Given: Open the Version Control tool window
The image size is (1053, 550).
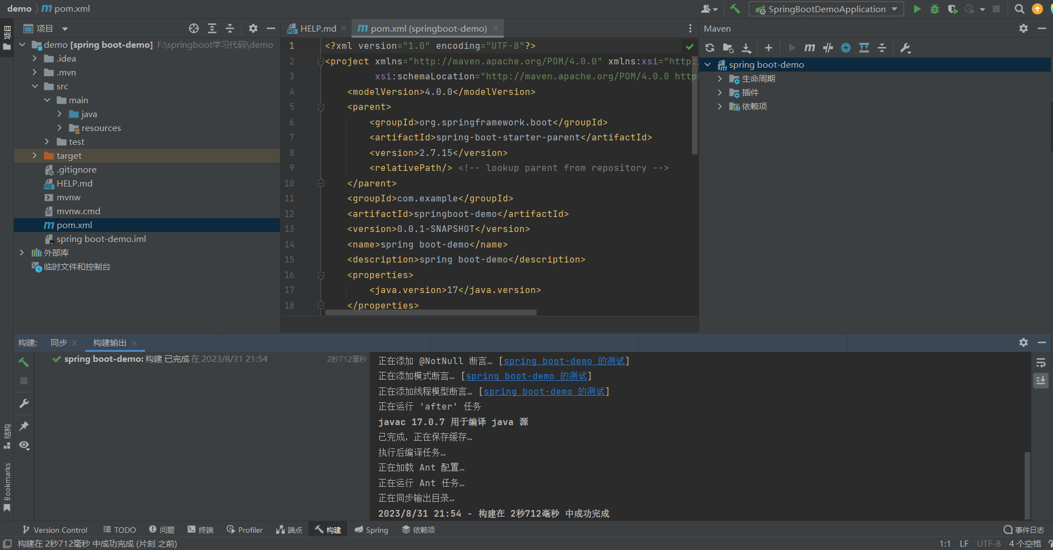Looking at the screenshot, I should (54, 530).
